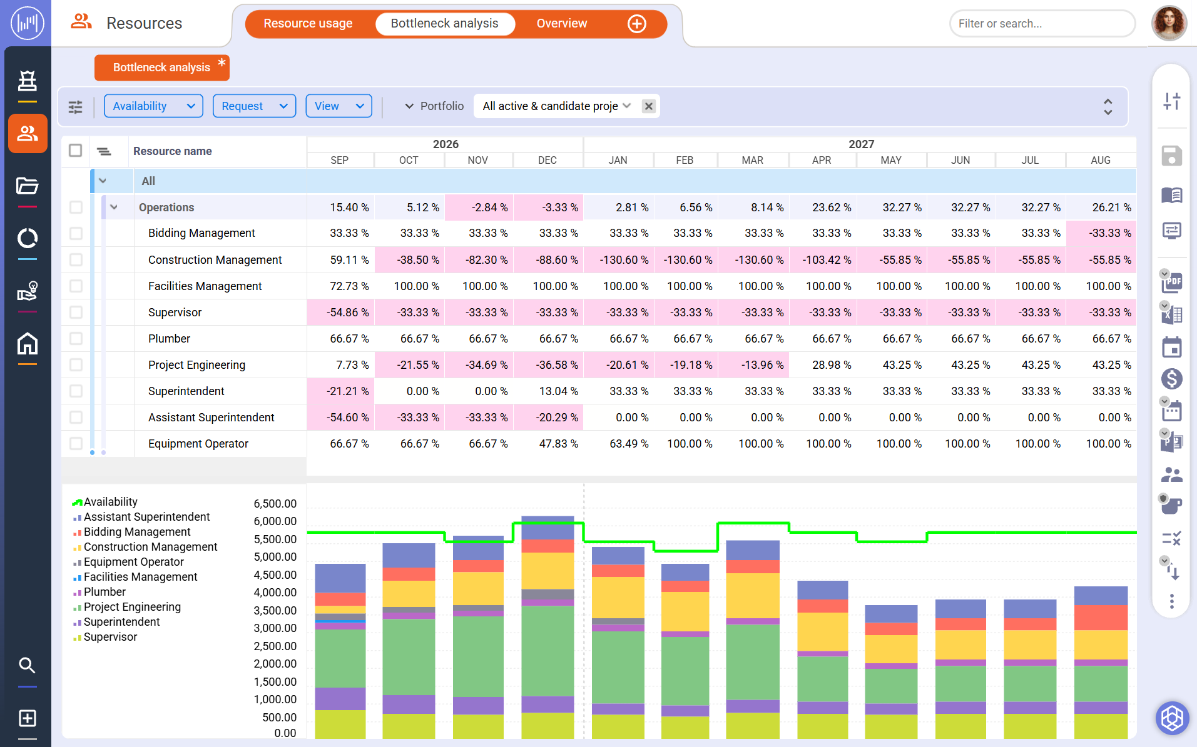
Task: Open the crane tower icon in left sidebar
Action: (28, 81)
